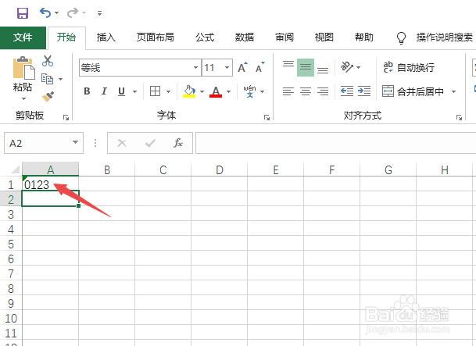This screenshot has height=346, width=476.
Task: Expand the font color dropdown
Action: coord(229,91)
